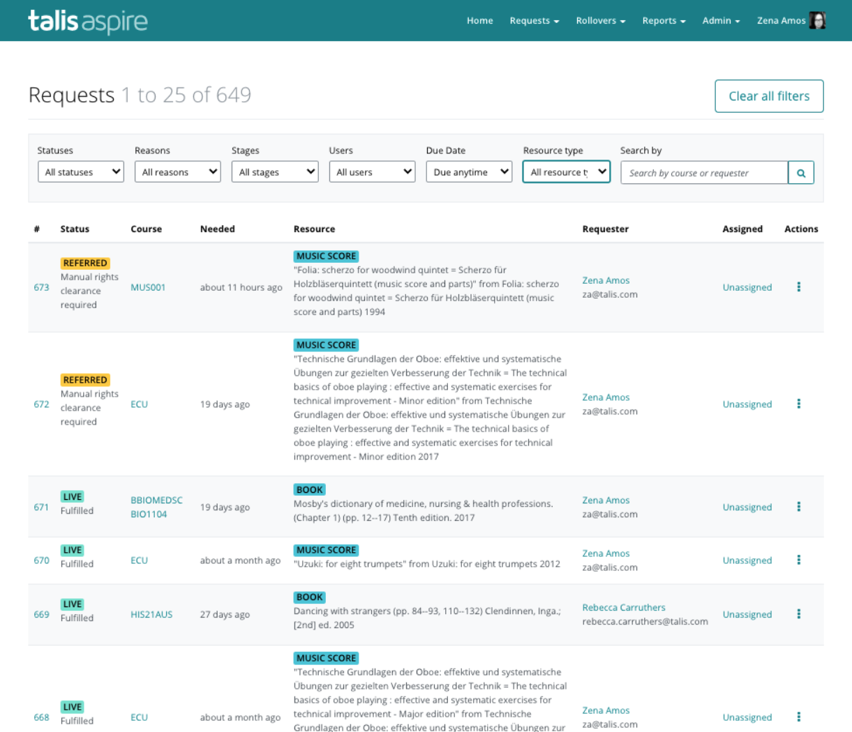This screenshot has width=852, height=732.
Task: Open request number 673
Action: (x=42, y=287)
